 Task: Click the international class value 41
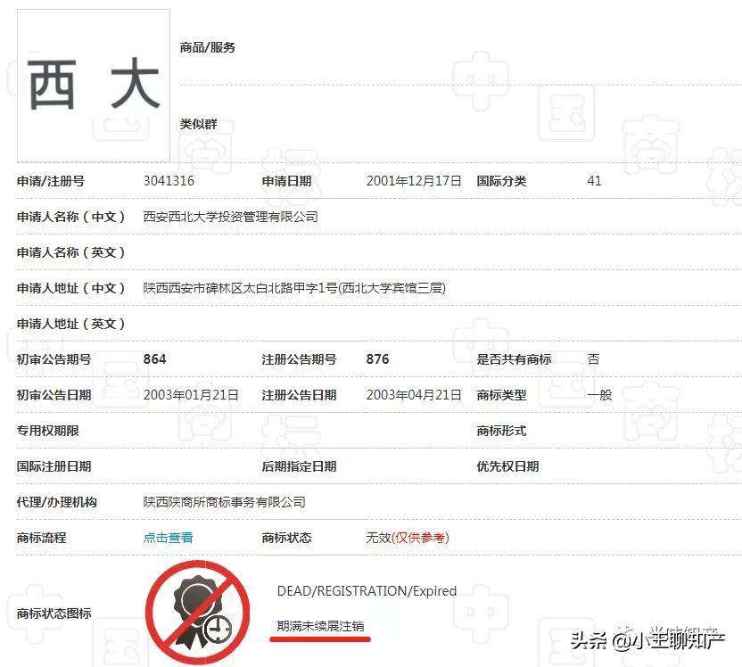(594, 181)
